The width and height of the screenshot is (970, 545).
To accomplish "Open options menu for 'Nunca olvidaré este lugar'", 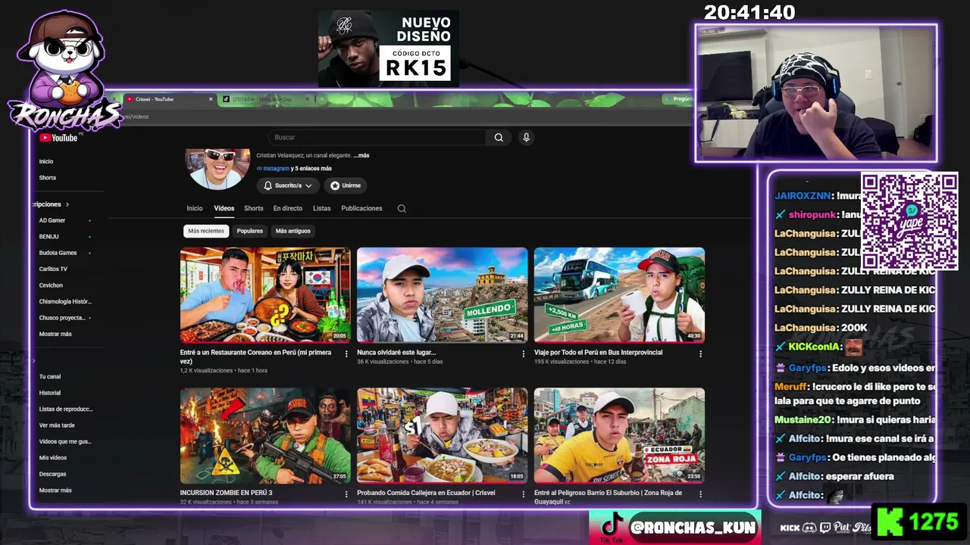I will [x=523, y=353].
